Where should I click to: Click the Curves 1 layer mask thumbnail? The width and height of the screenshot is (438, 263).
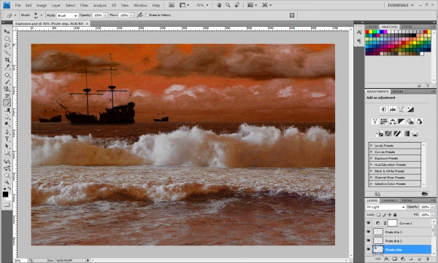point(392,223)
